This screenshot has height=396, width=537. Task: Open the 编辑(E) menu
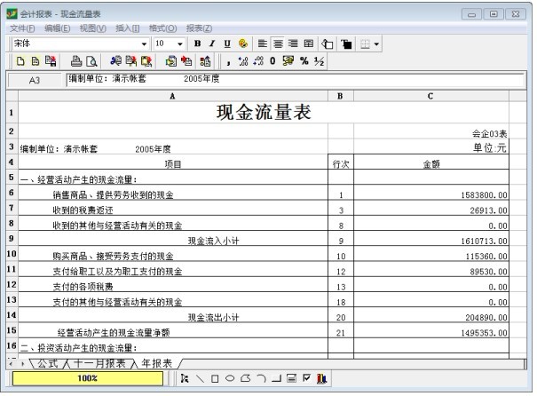click(58, 28)
